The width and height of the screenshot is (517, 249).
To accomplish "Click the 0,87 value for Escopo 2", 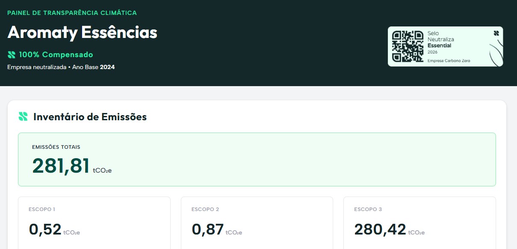I will pyautogui.click(x=208, y=229).
